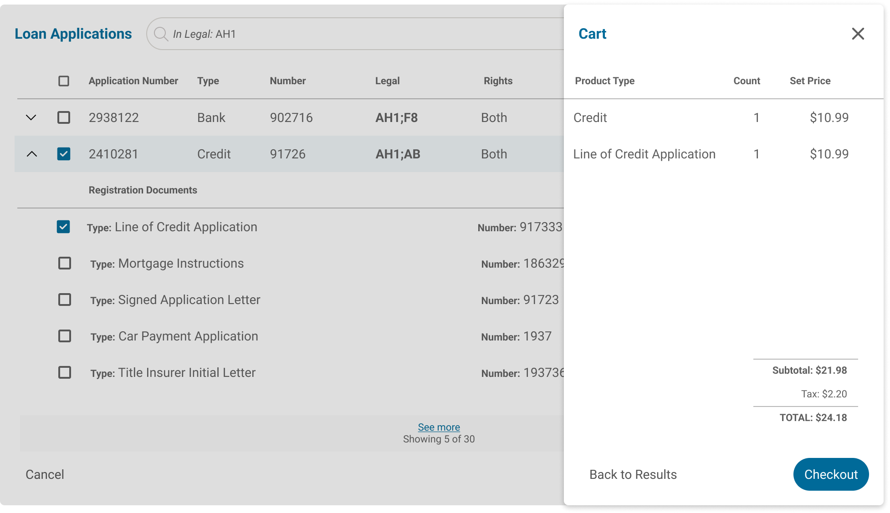Close the Cart panel
The height and width of the screenshot is (513, 890).
[x=858, y=34]
